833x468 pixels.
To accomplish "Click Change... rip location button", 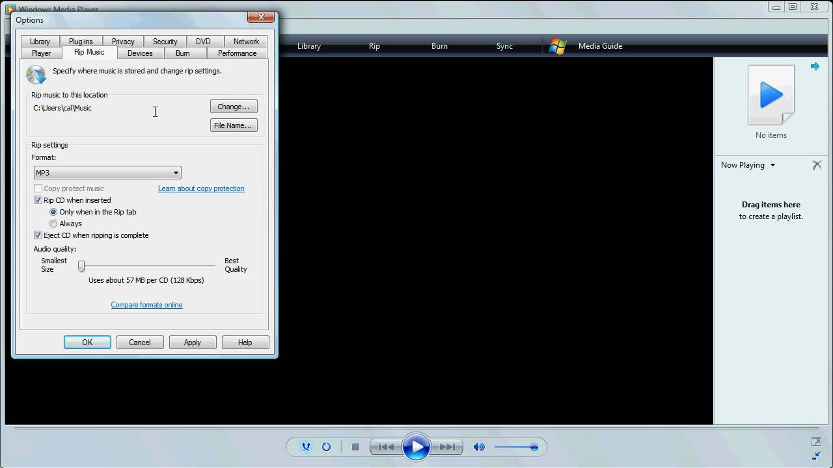I will click(234, 107).
